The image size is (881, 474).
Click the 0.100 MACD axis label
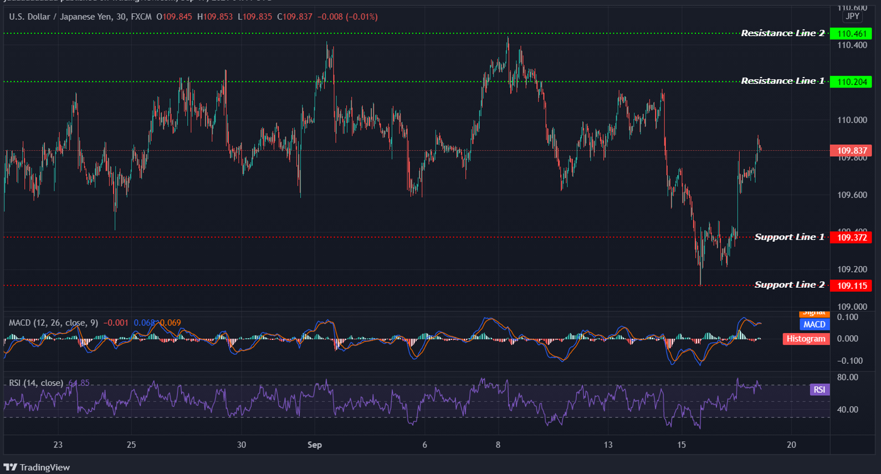848,317
